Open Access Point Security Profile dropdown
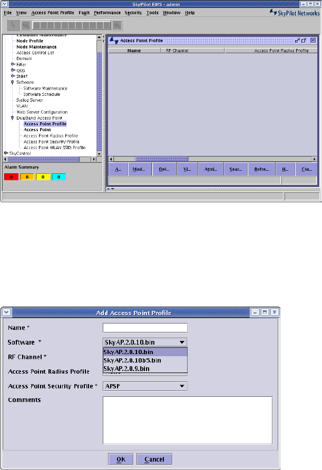322x470 pixels. [145, 386]
